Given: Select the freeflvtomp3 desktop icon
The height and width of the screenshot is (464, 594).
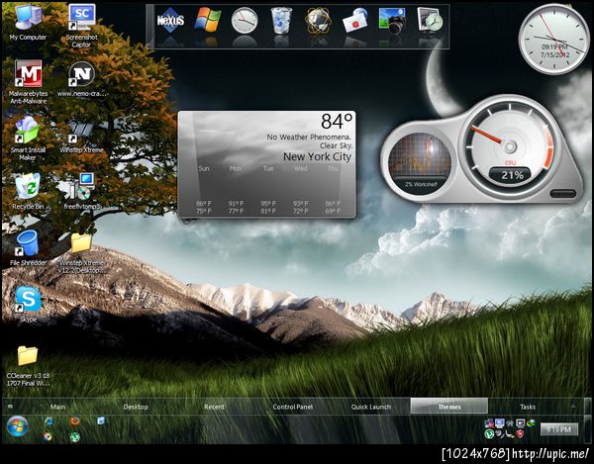Looking at the screenshot, I should point(81,191).
